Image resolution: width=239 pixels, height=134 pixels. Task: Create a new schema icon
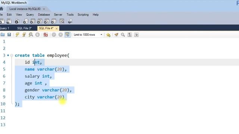[26, 21]
